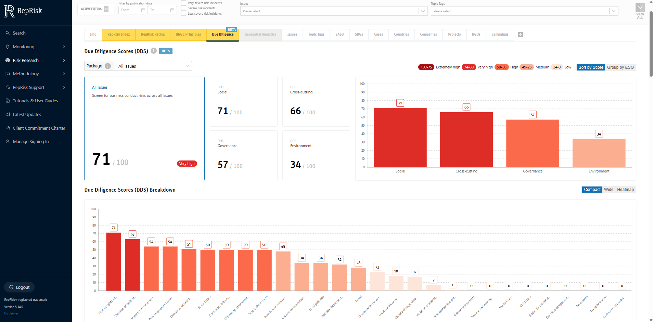Image resolution: width=653 pixels, height=322 pixels.
Task: Switch to the RepRisk Index tab
Action: point(119,35)
